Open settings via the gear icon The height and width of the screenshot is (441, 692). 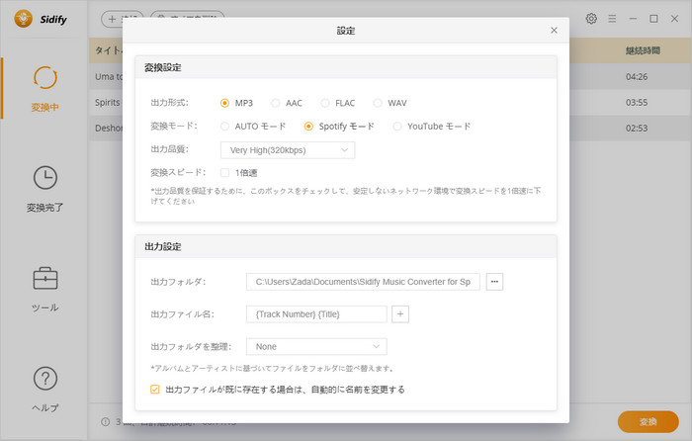pos(591,19)
